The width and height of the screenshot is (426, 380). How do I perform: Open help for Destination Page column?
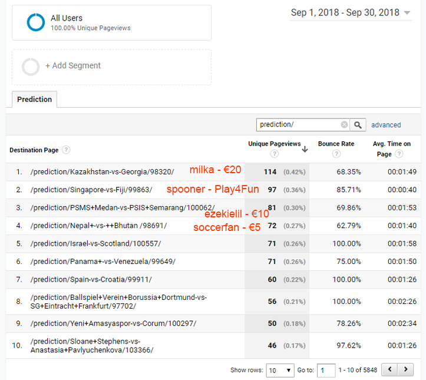[x=66, y=150]
